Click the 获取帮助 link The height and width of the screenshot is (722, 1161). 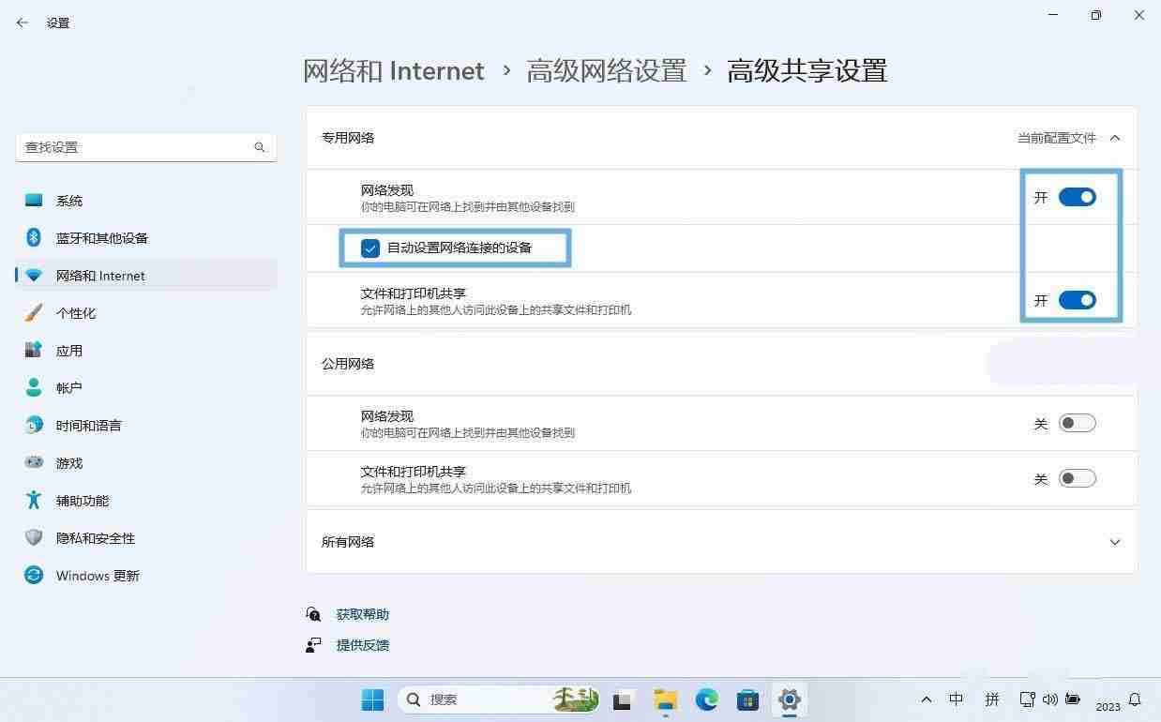(x=362, y=614)
